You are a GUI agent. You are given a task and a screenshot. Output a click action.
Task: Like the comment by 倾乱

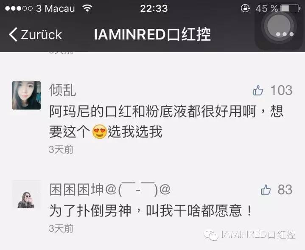tap(258, 90)
